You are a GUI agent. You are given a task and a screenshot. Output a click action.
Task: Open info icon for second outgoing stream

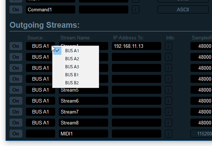click(x=169, y=57)
